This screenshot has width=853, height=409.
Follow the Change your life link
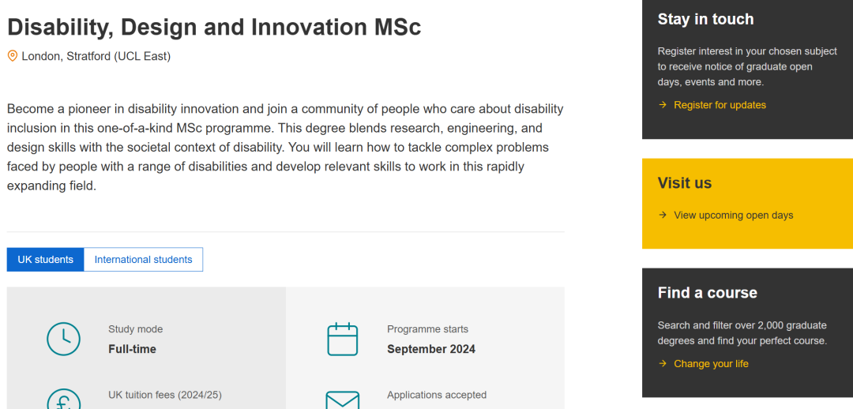pos(711,363)
